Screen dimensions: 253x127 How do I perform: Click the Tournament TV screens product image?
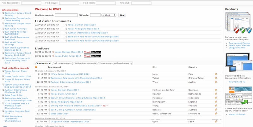[239, 62]
